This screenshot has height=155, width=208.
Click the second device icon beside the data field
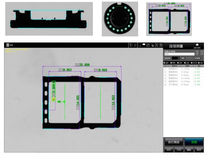(x=202, y=53)
